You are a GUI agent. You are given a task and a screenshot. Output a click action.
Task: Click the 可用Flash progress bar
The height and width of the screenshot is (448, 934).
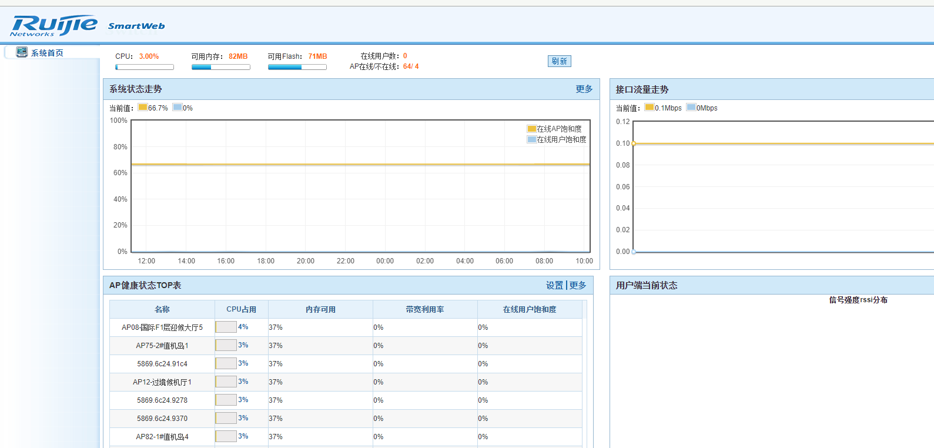[297, 67]
